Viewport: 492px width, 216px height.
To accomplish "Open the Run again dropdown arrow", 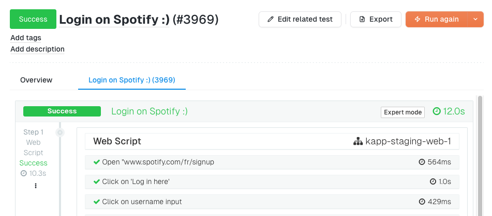I will [475, 20].
